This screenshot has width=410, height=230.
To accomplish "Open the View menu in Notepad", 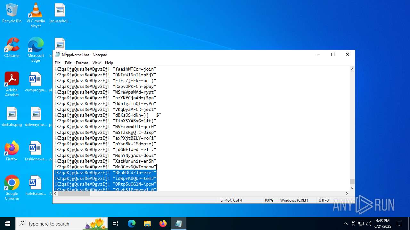I will pos(96,63).
